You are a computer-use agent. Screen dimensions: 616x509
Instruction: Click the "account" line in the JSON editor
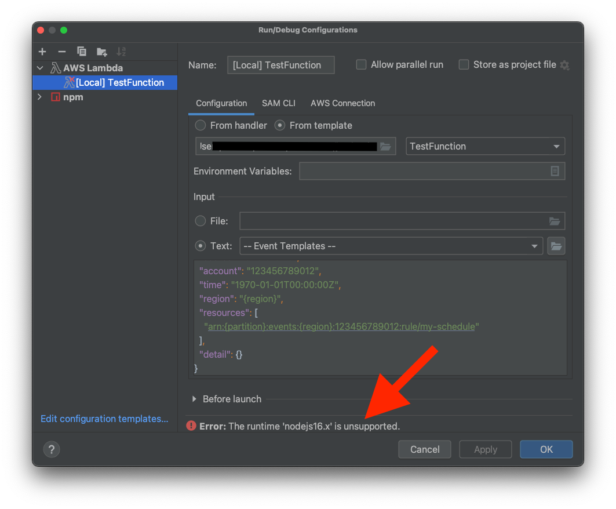click(260, 271)
